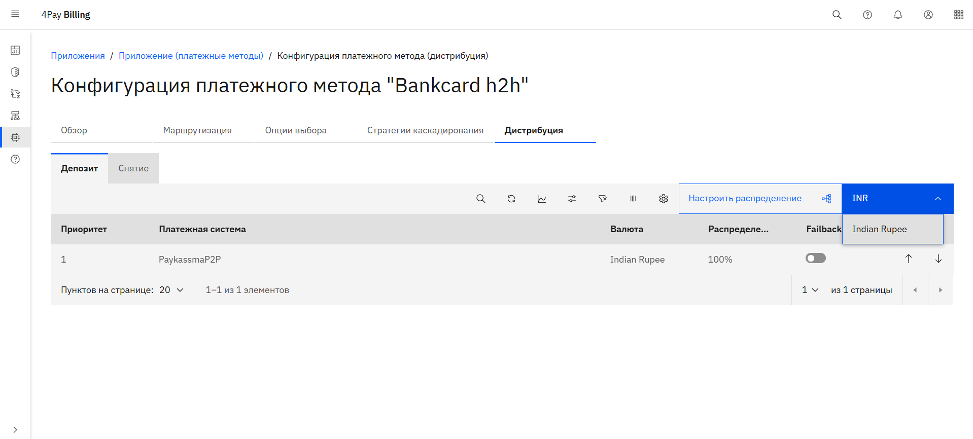Refresh the distribution table

(x=511, y=199)
